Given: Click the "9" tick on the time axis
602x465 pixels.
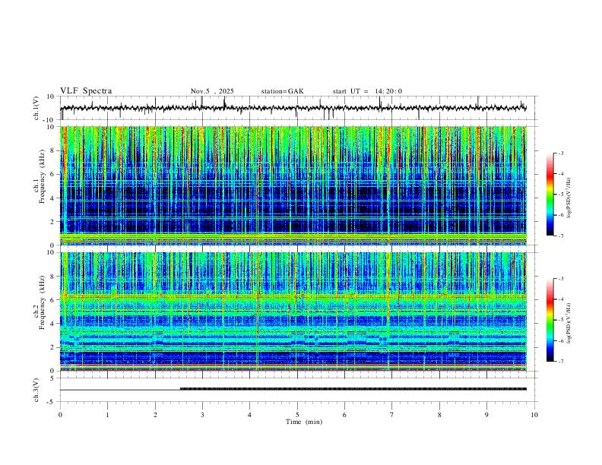Looking at the screenshot, I should 486,415.
